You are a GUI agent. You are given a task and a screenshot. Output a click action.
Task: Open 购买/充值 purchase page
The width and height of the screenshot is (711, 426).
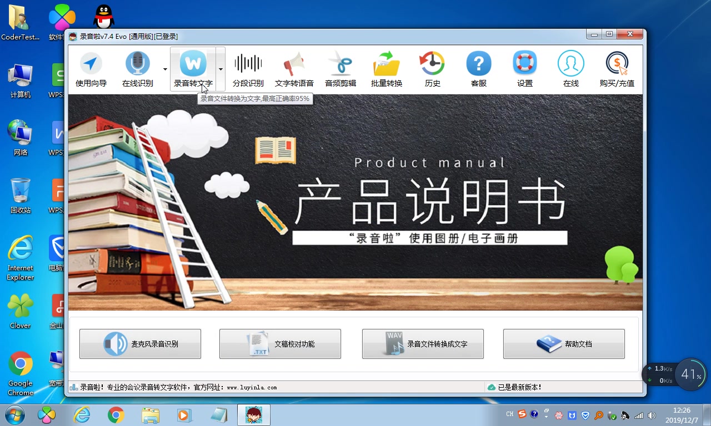(617, 69)
